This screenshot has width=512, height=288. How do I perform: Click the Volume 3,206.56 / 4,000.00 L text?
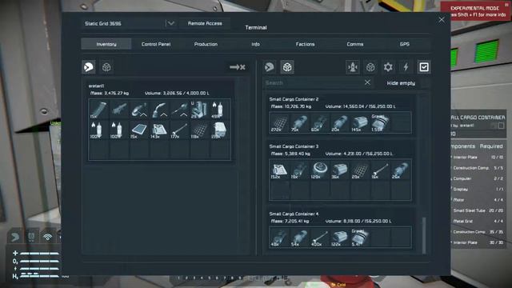coord(177,93)
